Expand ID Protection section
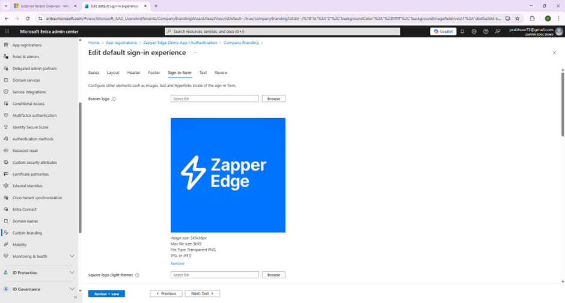This screenshot has width=565, height=303. click(72, 272)
